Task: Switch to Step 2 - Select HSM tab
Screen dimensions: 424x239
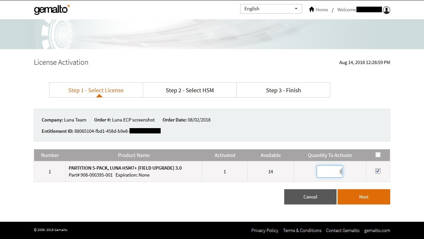Action: [189, 90]
